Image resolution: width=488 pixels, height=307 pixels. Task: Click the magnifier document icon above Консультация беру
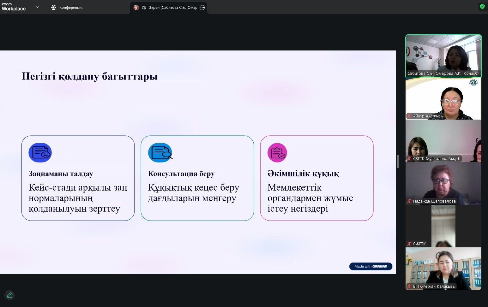160,153
